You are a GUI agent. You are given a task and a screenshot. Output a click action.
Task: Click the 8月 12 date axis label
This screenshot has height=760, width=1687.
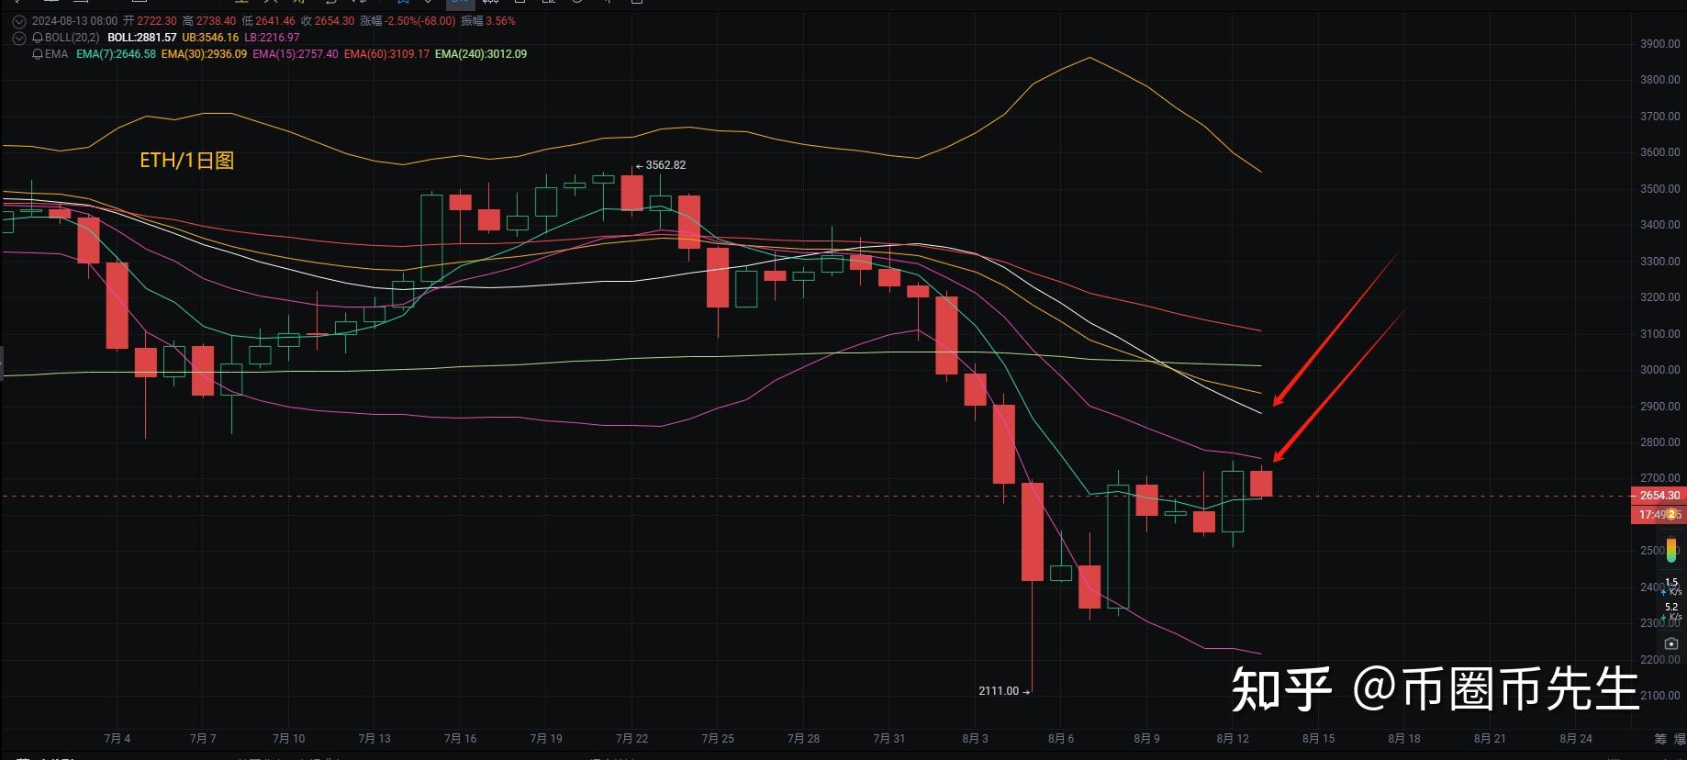(x=1233, y=739)
